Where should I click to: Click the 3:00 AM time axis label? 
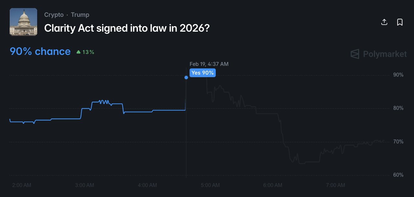tap(84, 185)
